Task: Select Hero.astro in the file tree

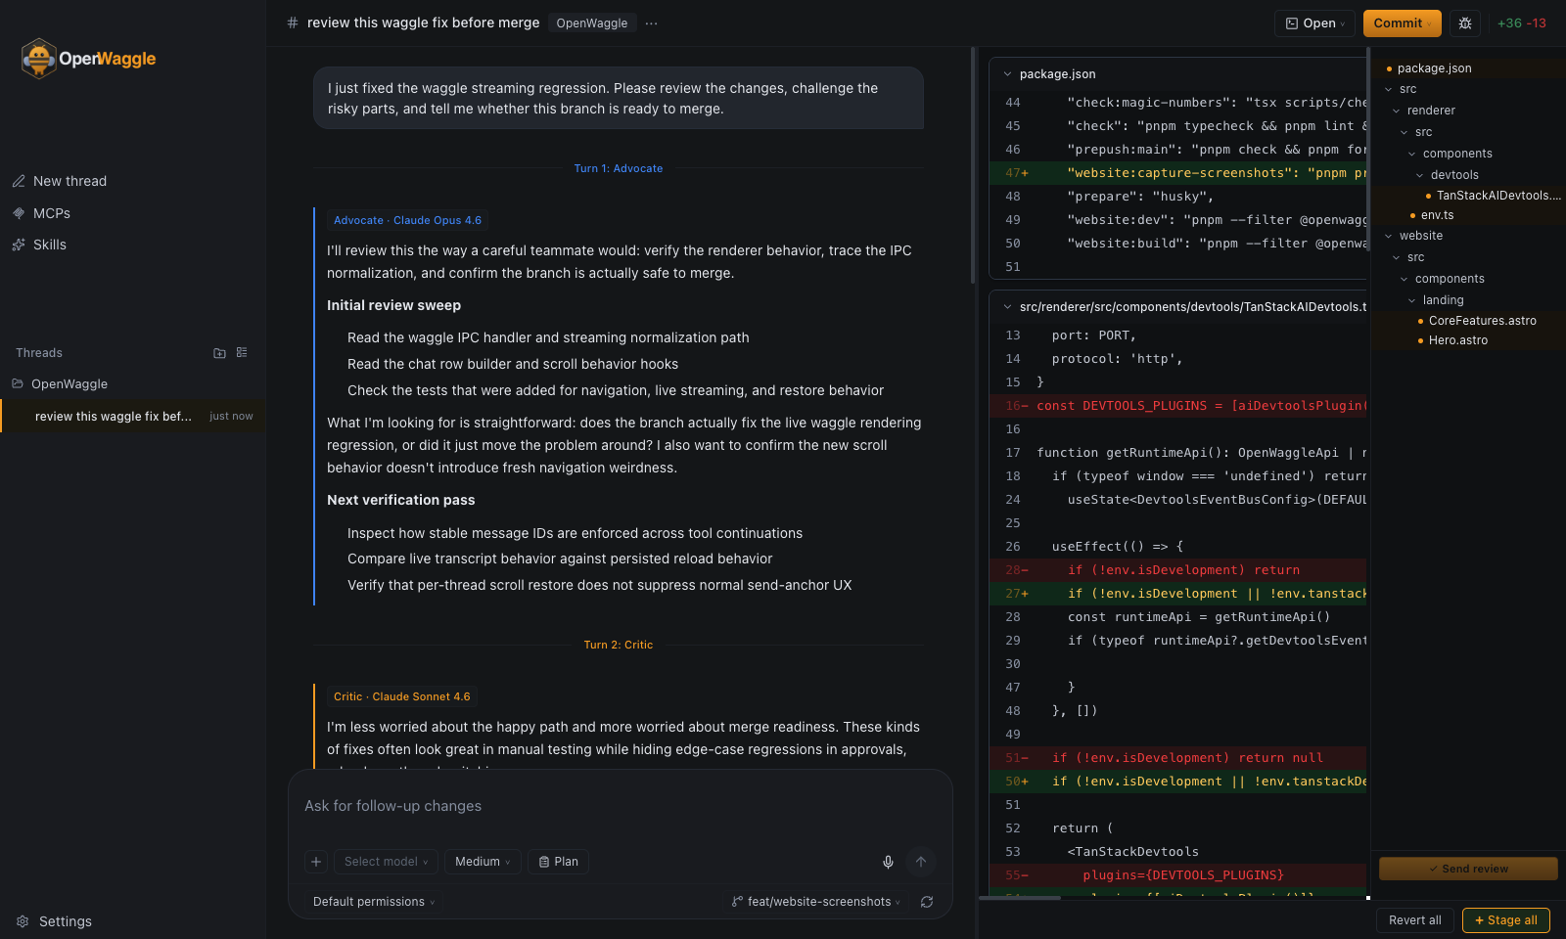Action: click(1457, 340)
